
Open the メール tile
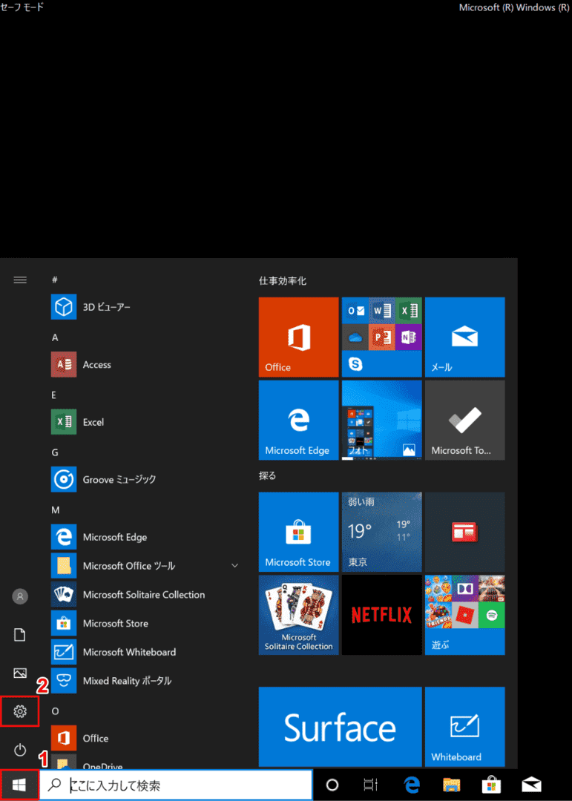(x=464, y=337)
